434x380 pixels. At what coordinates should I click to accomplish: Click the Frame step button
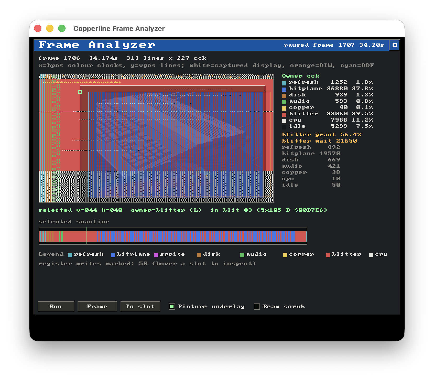pyautogui.click(x=97, y=306)
